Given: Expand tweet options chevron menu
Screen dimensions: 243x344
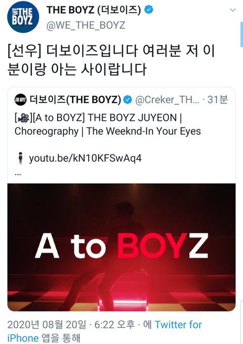Looking at the screenshot, I should tap(233, 10).
